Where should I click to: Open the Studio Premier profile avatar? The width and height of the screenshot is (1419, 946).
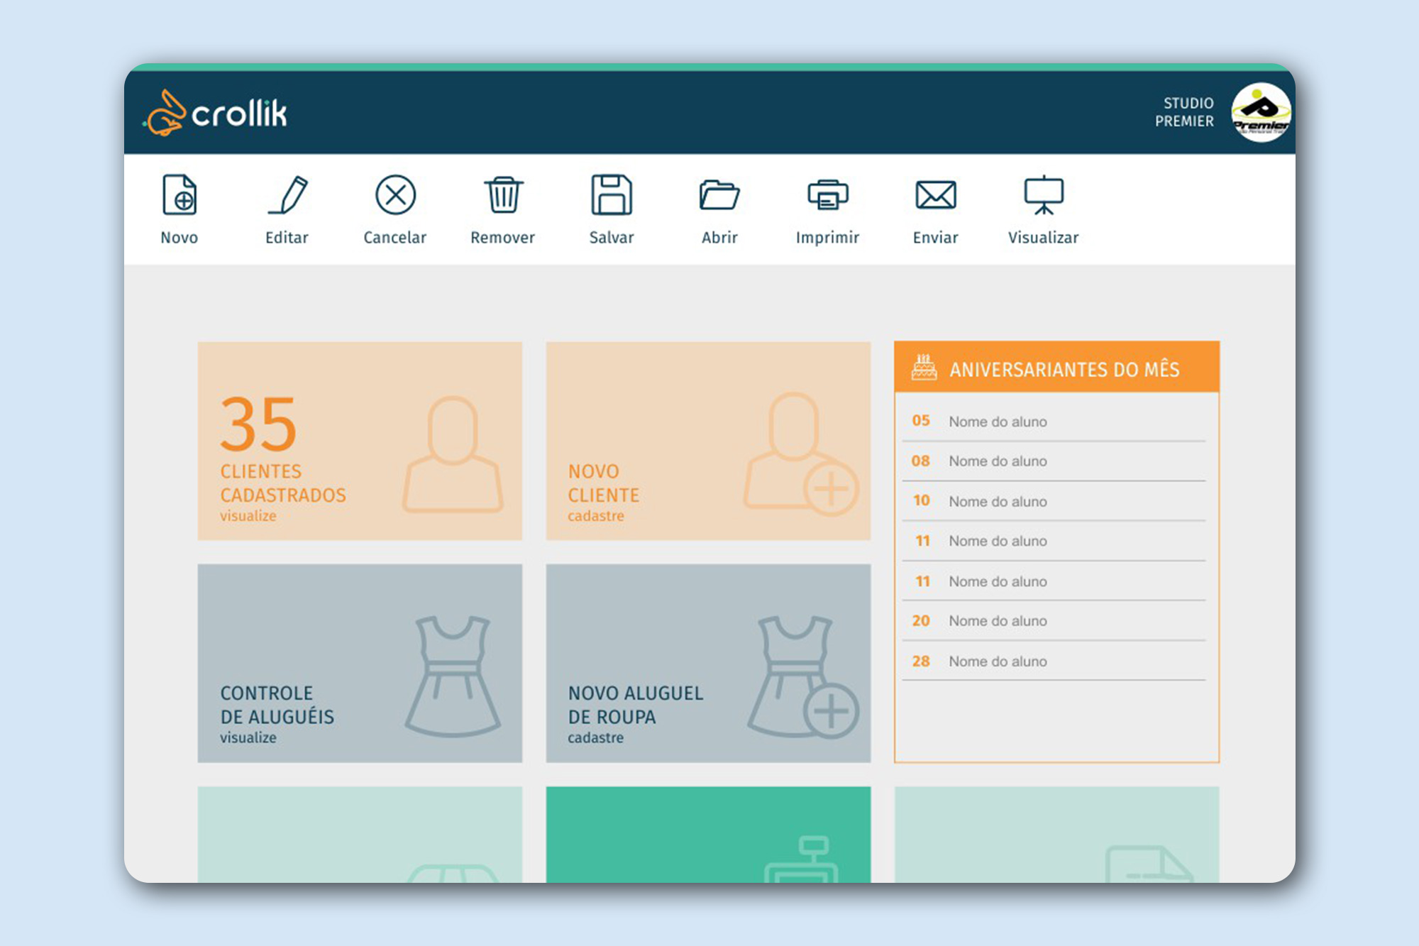click(1260, 113)
